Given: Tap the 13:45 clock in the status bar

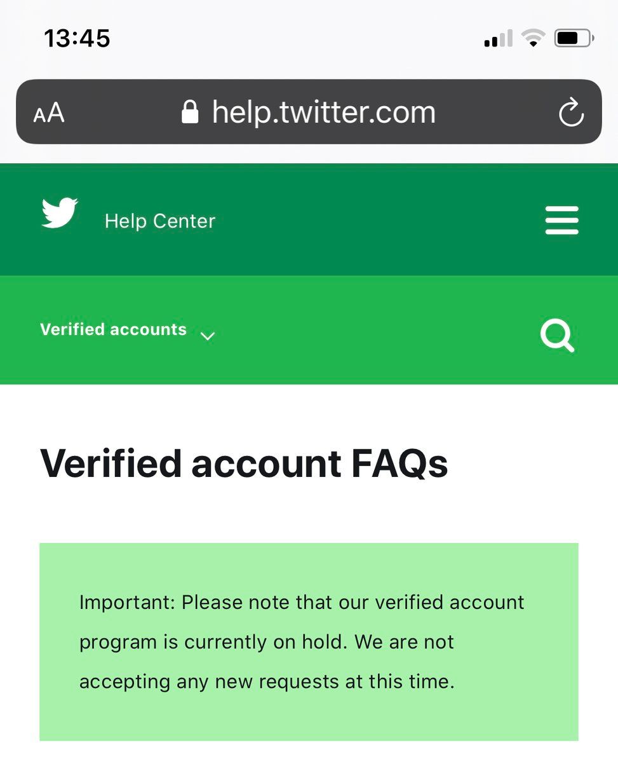Looking at the screenshot, I should coord(77,39).
